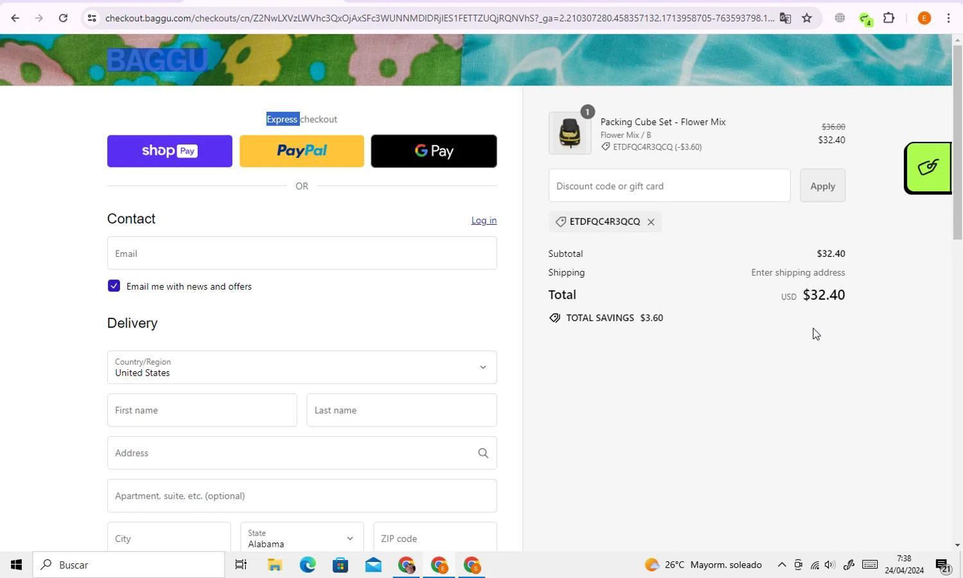The image size is (963, 578).
Task: Click the Enter shipping address text
Action: [798, 273]
